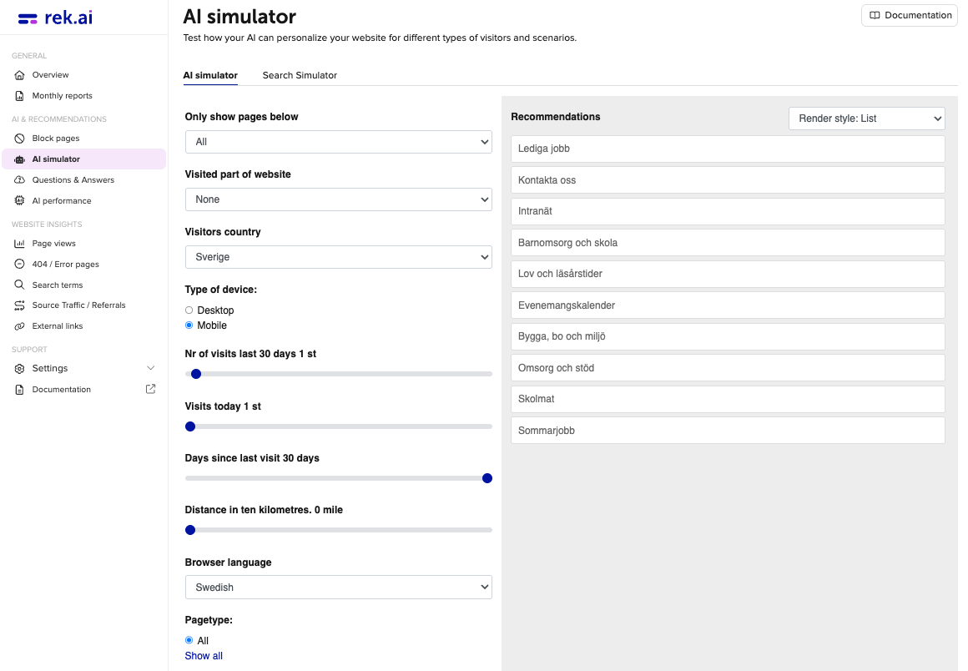This screenshot has width=968, height=671.
Task: Open the Visitors country dropdown
Action: (x=338, y=256)
